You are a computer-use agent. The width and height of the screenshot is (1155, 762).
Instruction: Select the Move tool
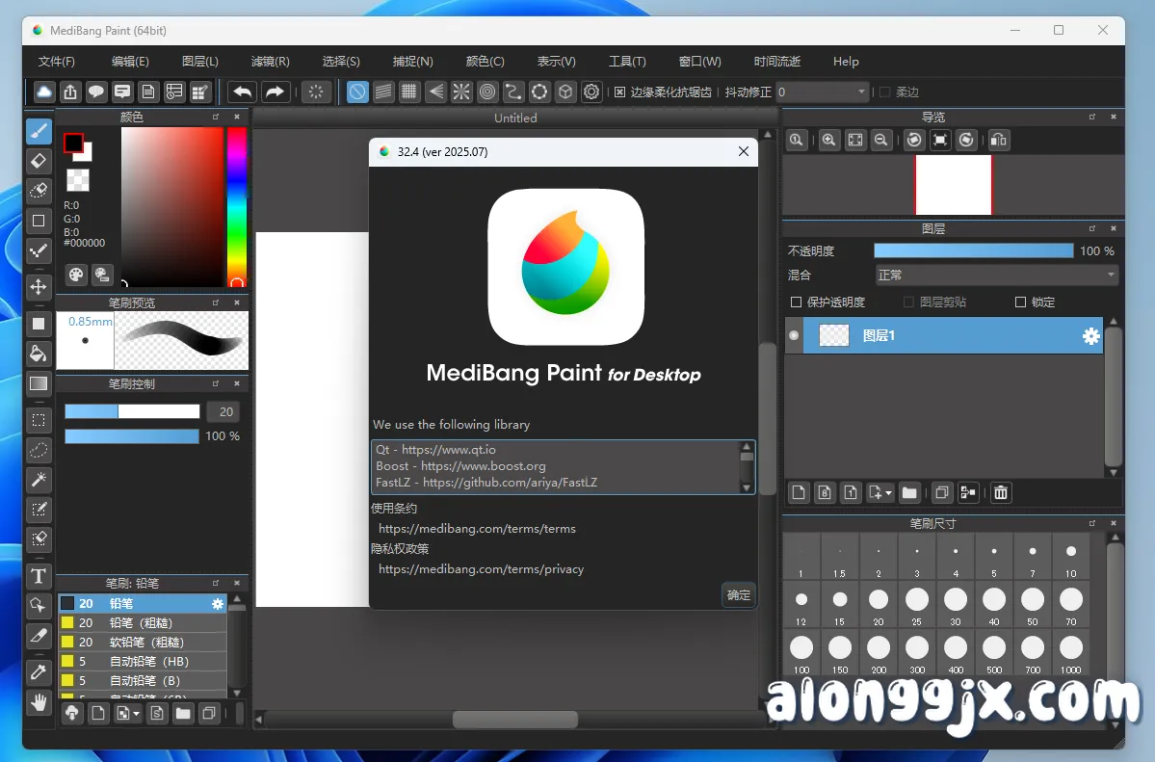(x=39, y=287)
